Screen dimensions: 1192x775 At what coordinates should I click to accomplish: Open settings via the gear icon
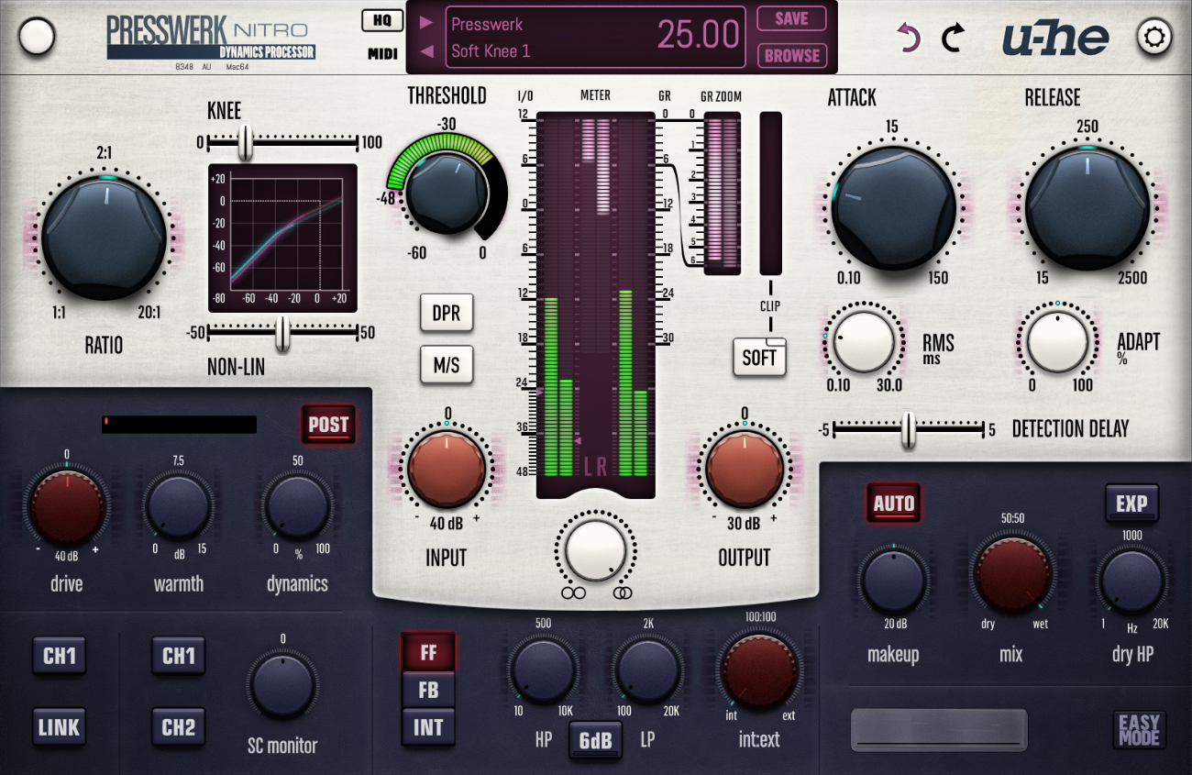coord(1154,38)
